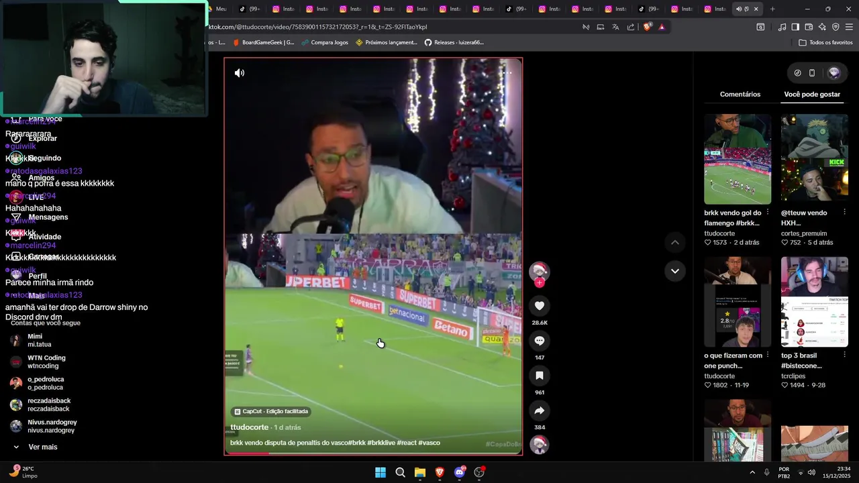Save video with the bookmark icon
Image resolution: width=859 pixels, height=483 pixels.
pyautogui.click(x=540, y=376)
